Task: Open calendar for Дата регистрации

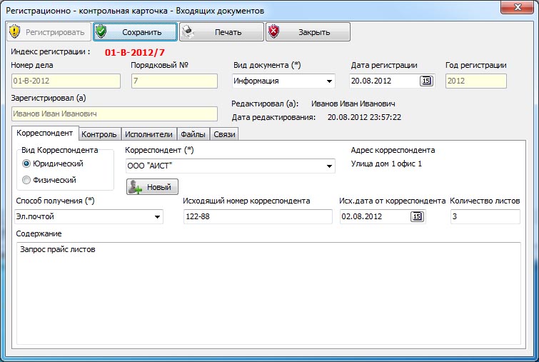Action: [426, 81]
